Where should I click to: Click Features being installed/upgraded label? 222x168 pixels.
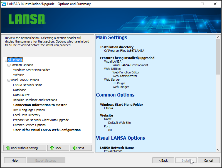pyautogui.click(x=127, y=58)
